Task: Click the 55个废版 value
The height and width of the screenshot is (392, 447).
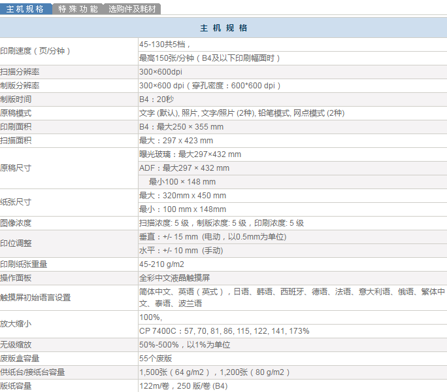Action: [156, 359]
